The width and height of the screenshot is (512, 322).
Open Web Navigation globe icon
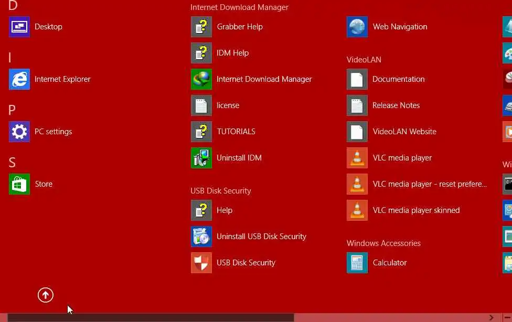(x=357, y=27)
